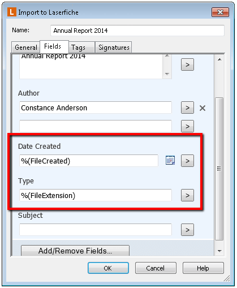Open token menu beside Constance Anderson
This screenshot has height=288, width=237.
pos(187,108)
